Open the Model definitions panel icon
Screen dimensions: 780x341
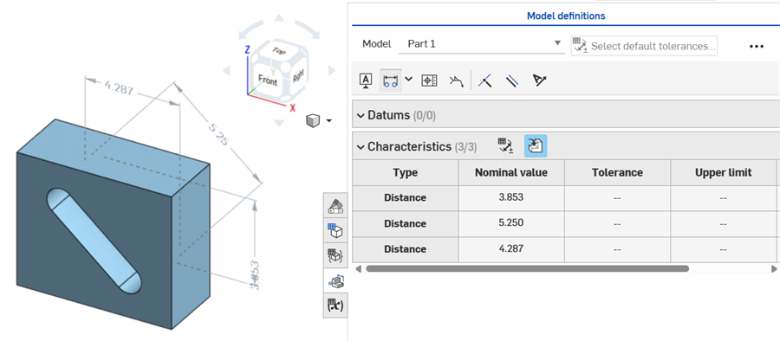click(x=335, y=281)
